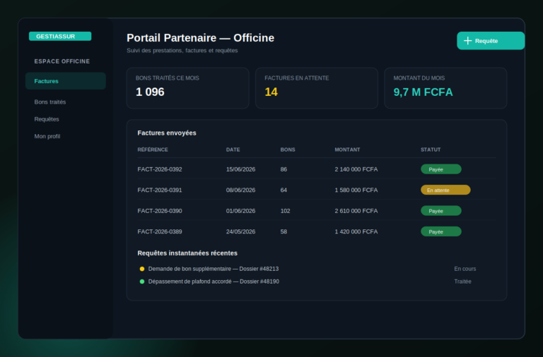Select the Factures en attente card
This screenshot has height=357, width=543.
point(317,88)
